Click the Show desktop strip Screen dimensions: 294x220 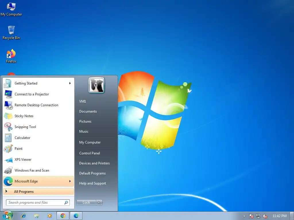pyautogui.click(x=292, y=216)
